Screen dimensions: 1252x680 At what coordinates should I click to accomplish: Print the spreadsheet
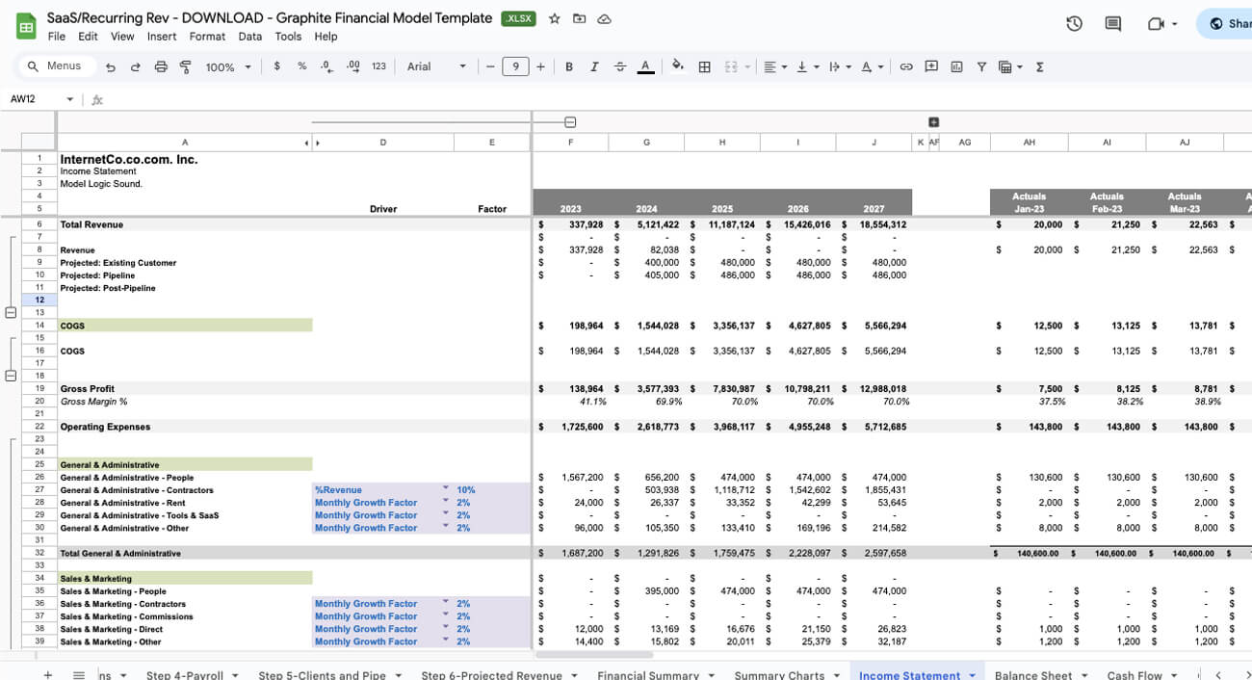point(161,66)
